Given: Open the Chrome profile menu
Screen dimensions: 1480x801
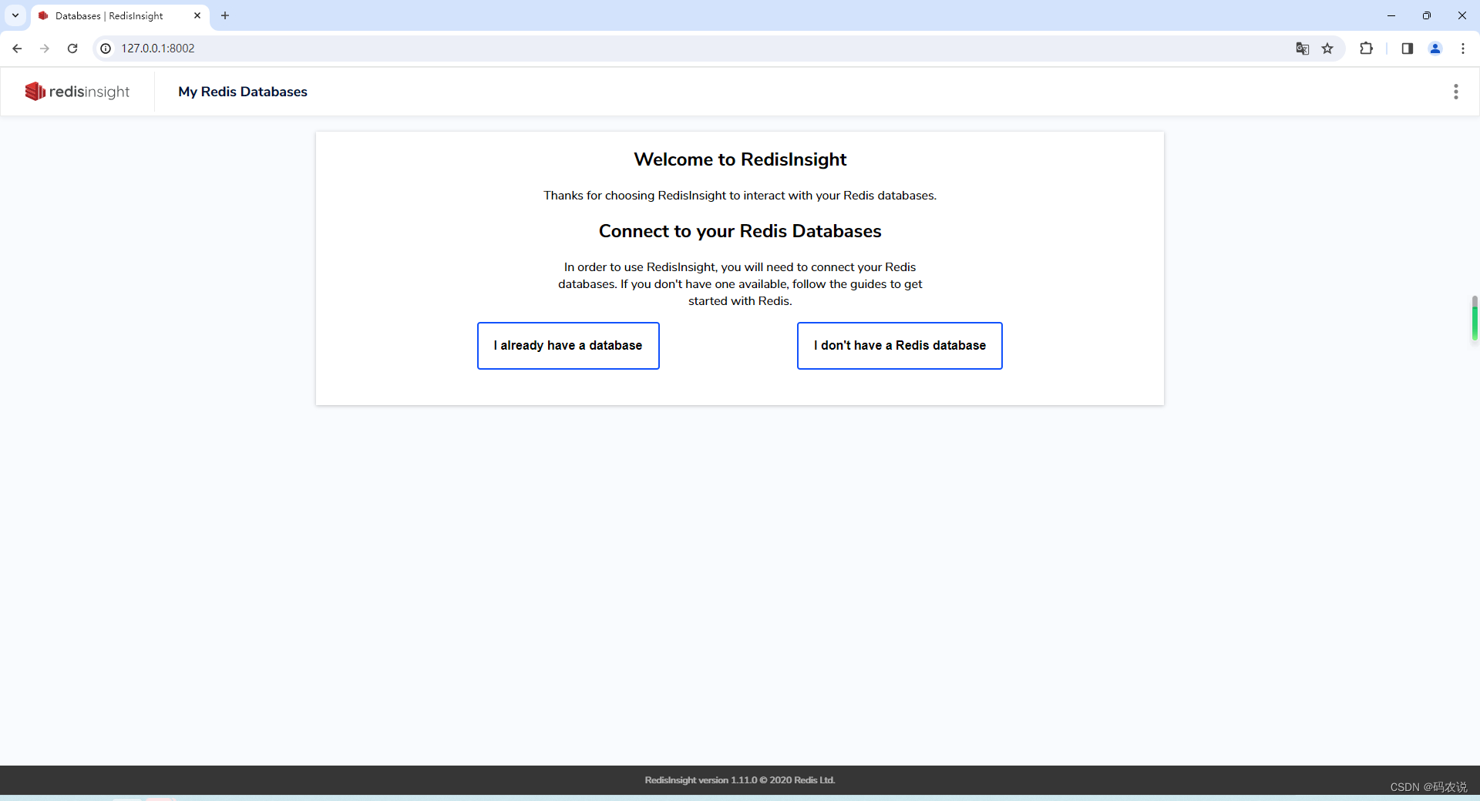Looking at the screenshot, I should click(x=1435, y=49).
